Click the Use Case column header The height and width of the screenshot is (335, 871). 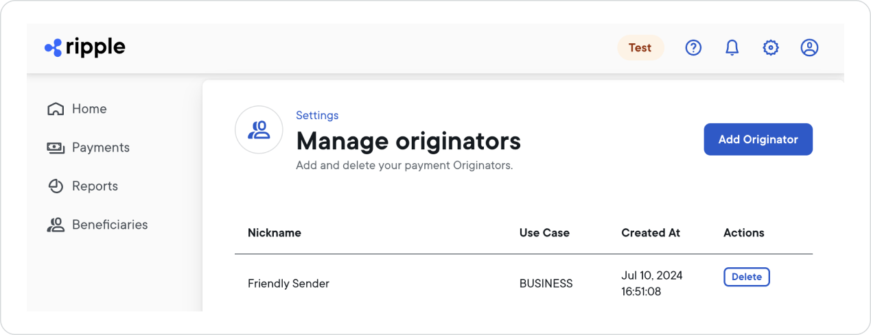(x=544, y=233)
